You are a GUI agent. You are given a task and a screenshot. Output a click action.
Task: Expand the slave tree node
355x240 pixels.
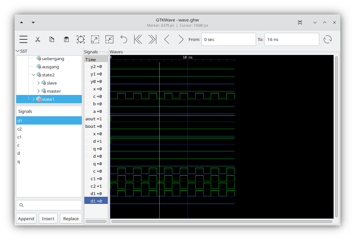[x=38, y=83]
